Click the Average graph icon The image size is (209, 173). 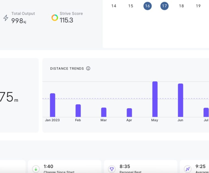188,169
